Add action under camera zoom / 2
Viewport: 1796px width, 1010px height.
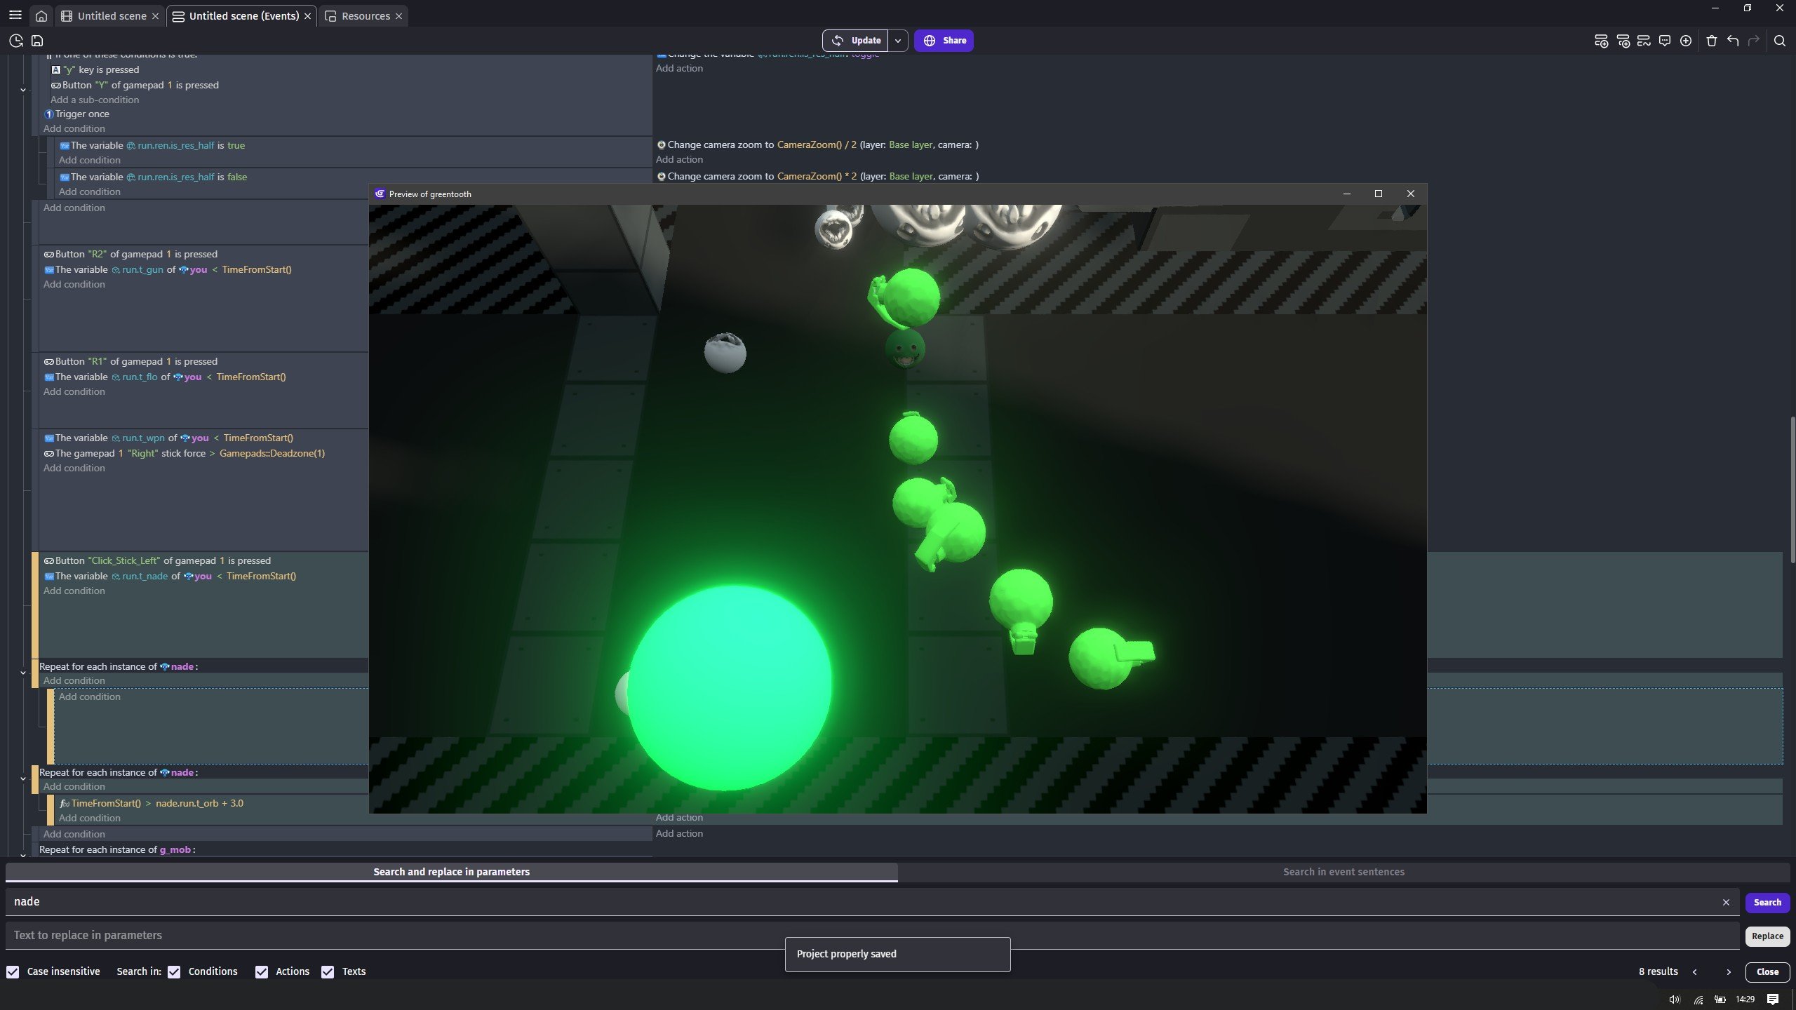pos(679,159)
